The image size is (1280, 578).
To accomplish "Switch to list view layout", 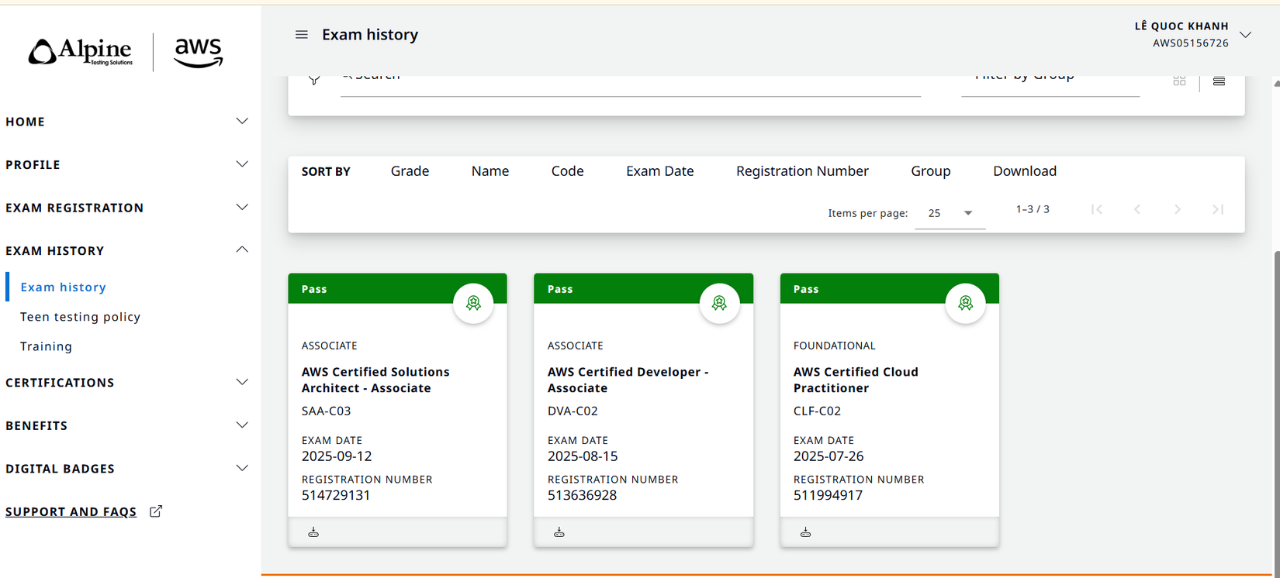I will click(x=1219, y=81).
